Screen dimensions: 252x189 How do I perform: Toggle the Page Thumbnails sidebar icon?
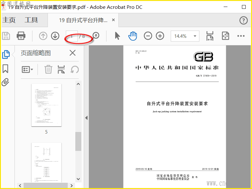coord(6,54)
